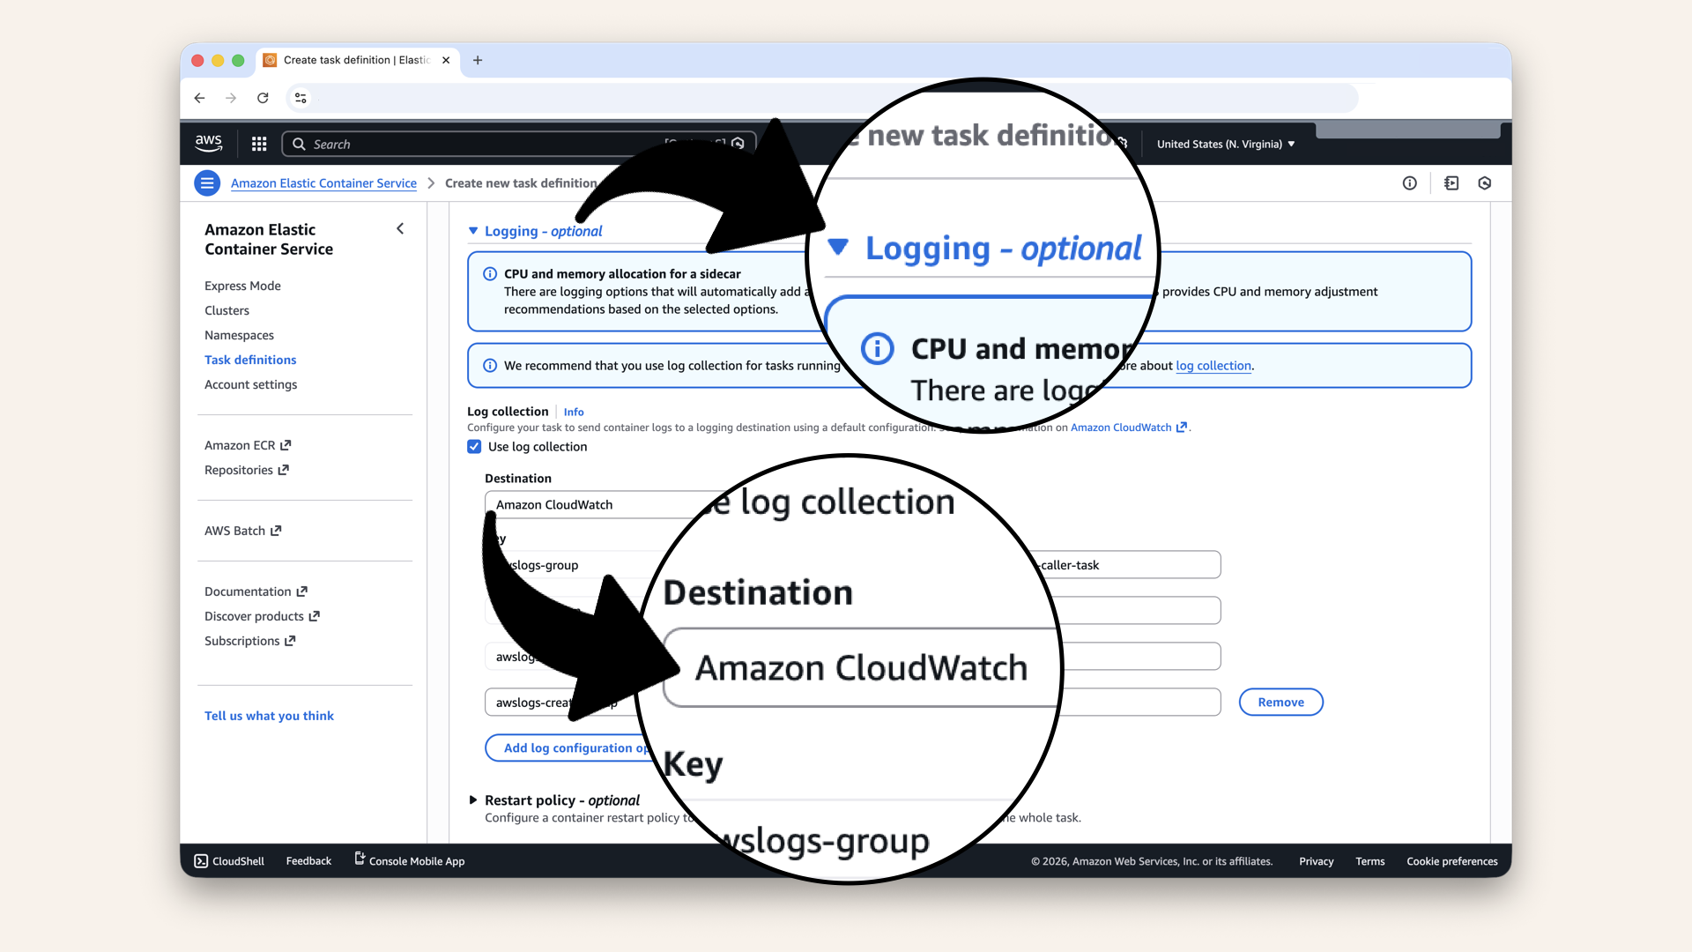Open the AWS services grid menu
This screenshot has height=952, width=1692.
click(258, 143)
